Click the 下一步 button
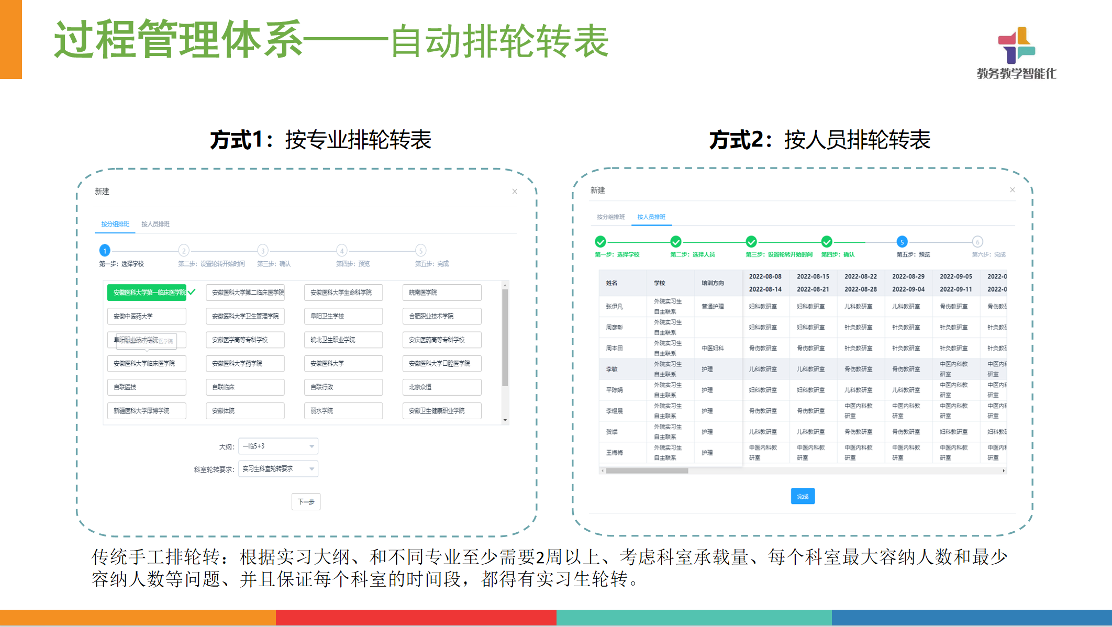This screenshot has width=1112, height=627. (x=306, y=501)
